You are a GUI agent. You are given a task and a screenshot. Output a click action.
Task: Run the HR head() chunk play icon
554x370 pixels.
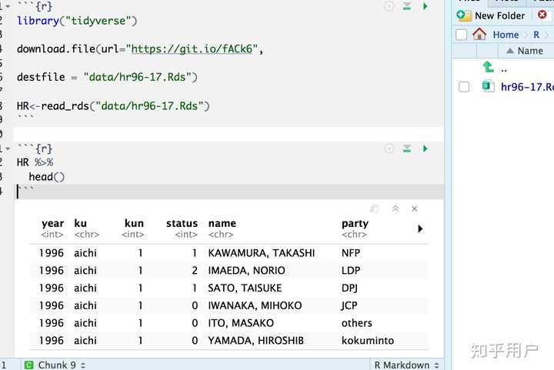(426, 148)
